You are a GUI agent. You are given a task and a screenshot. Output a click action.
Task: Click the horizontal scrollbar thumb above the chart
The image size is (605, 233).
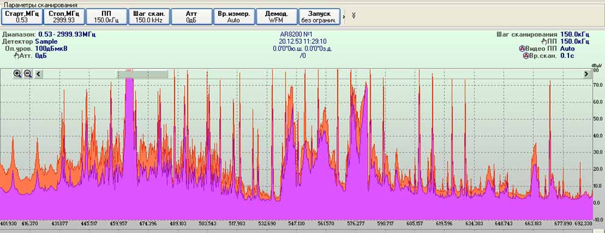(x=143, y=74)
